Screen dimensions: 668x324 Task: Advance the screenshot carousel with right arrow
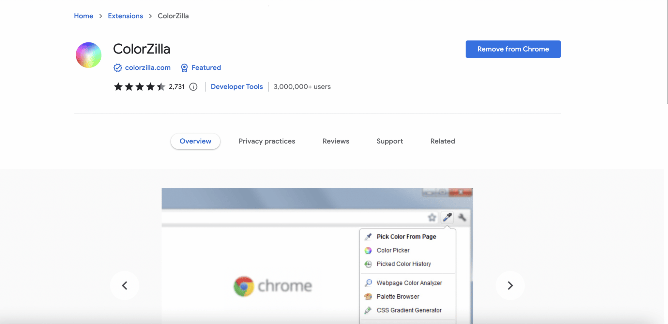point(510,285)
